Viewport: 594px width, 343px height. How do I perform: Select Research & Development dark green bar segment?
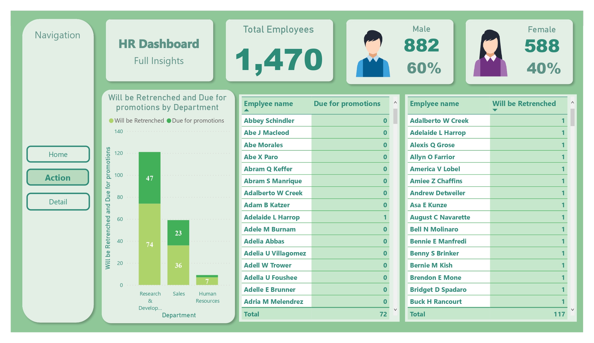coord(149,178)
